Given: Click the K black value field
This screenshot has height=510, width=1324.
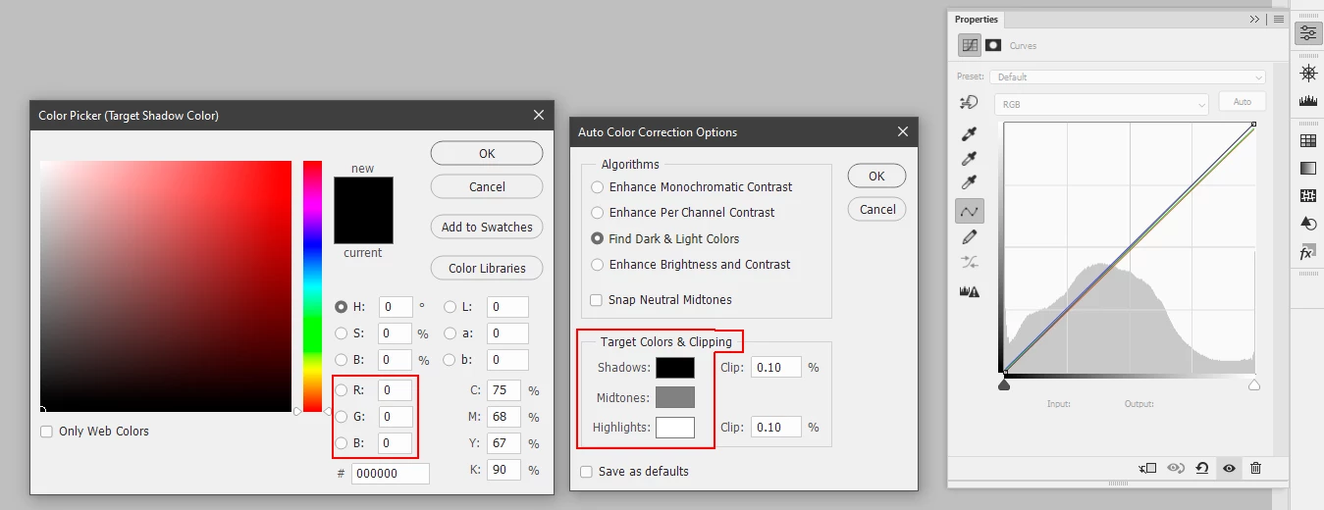Looking at the screenshot, I should pyautogui.click(x=503, y=470).
